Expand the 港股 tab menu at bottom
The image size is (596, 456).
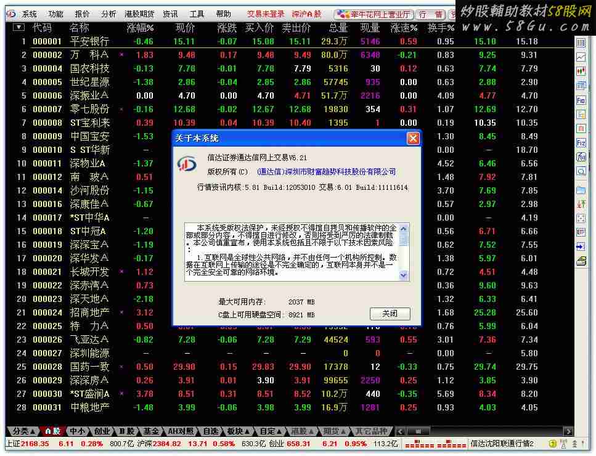click(x=302, y=431)
